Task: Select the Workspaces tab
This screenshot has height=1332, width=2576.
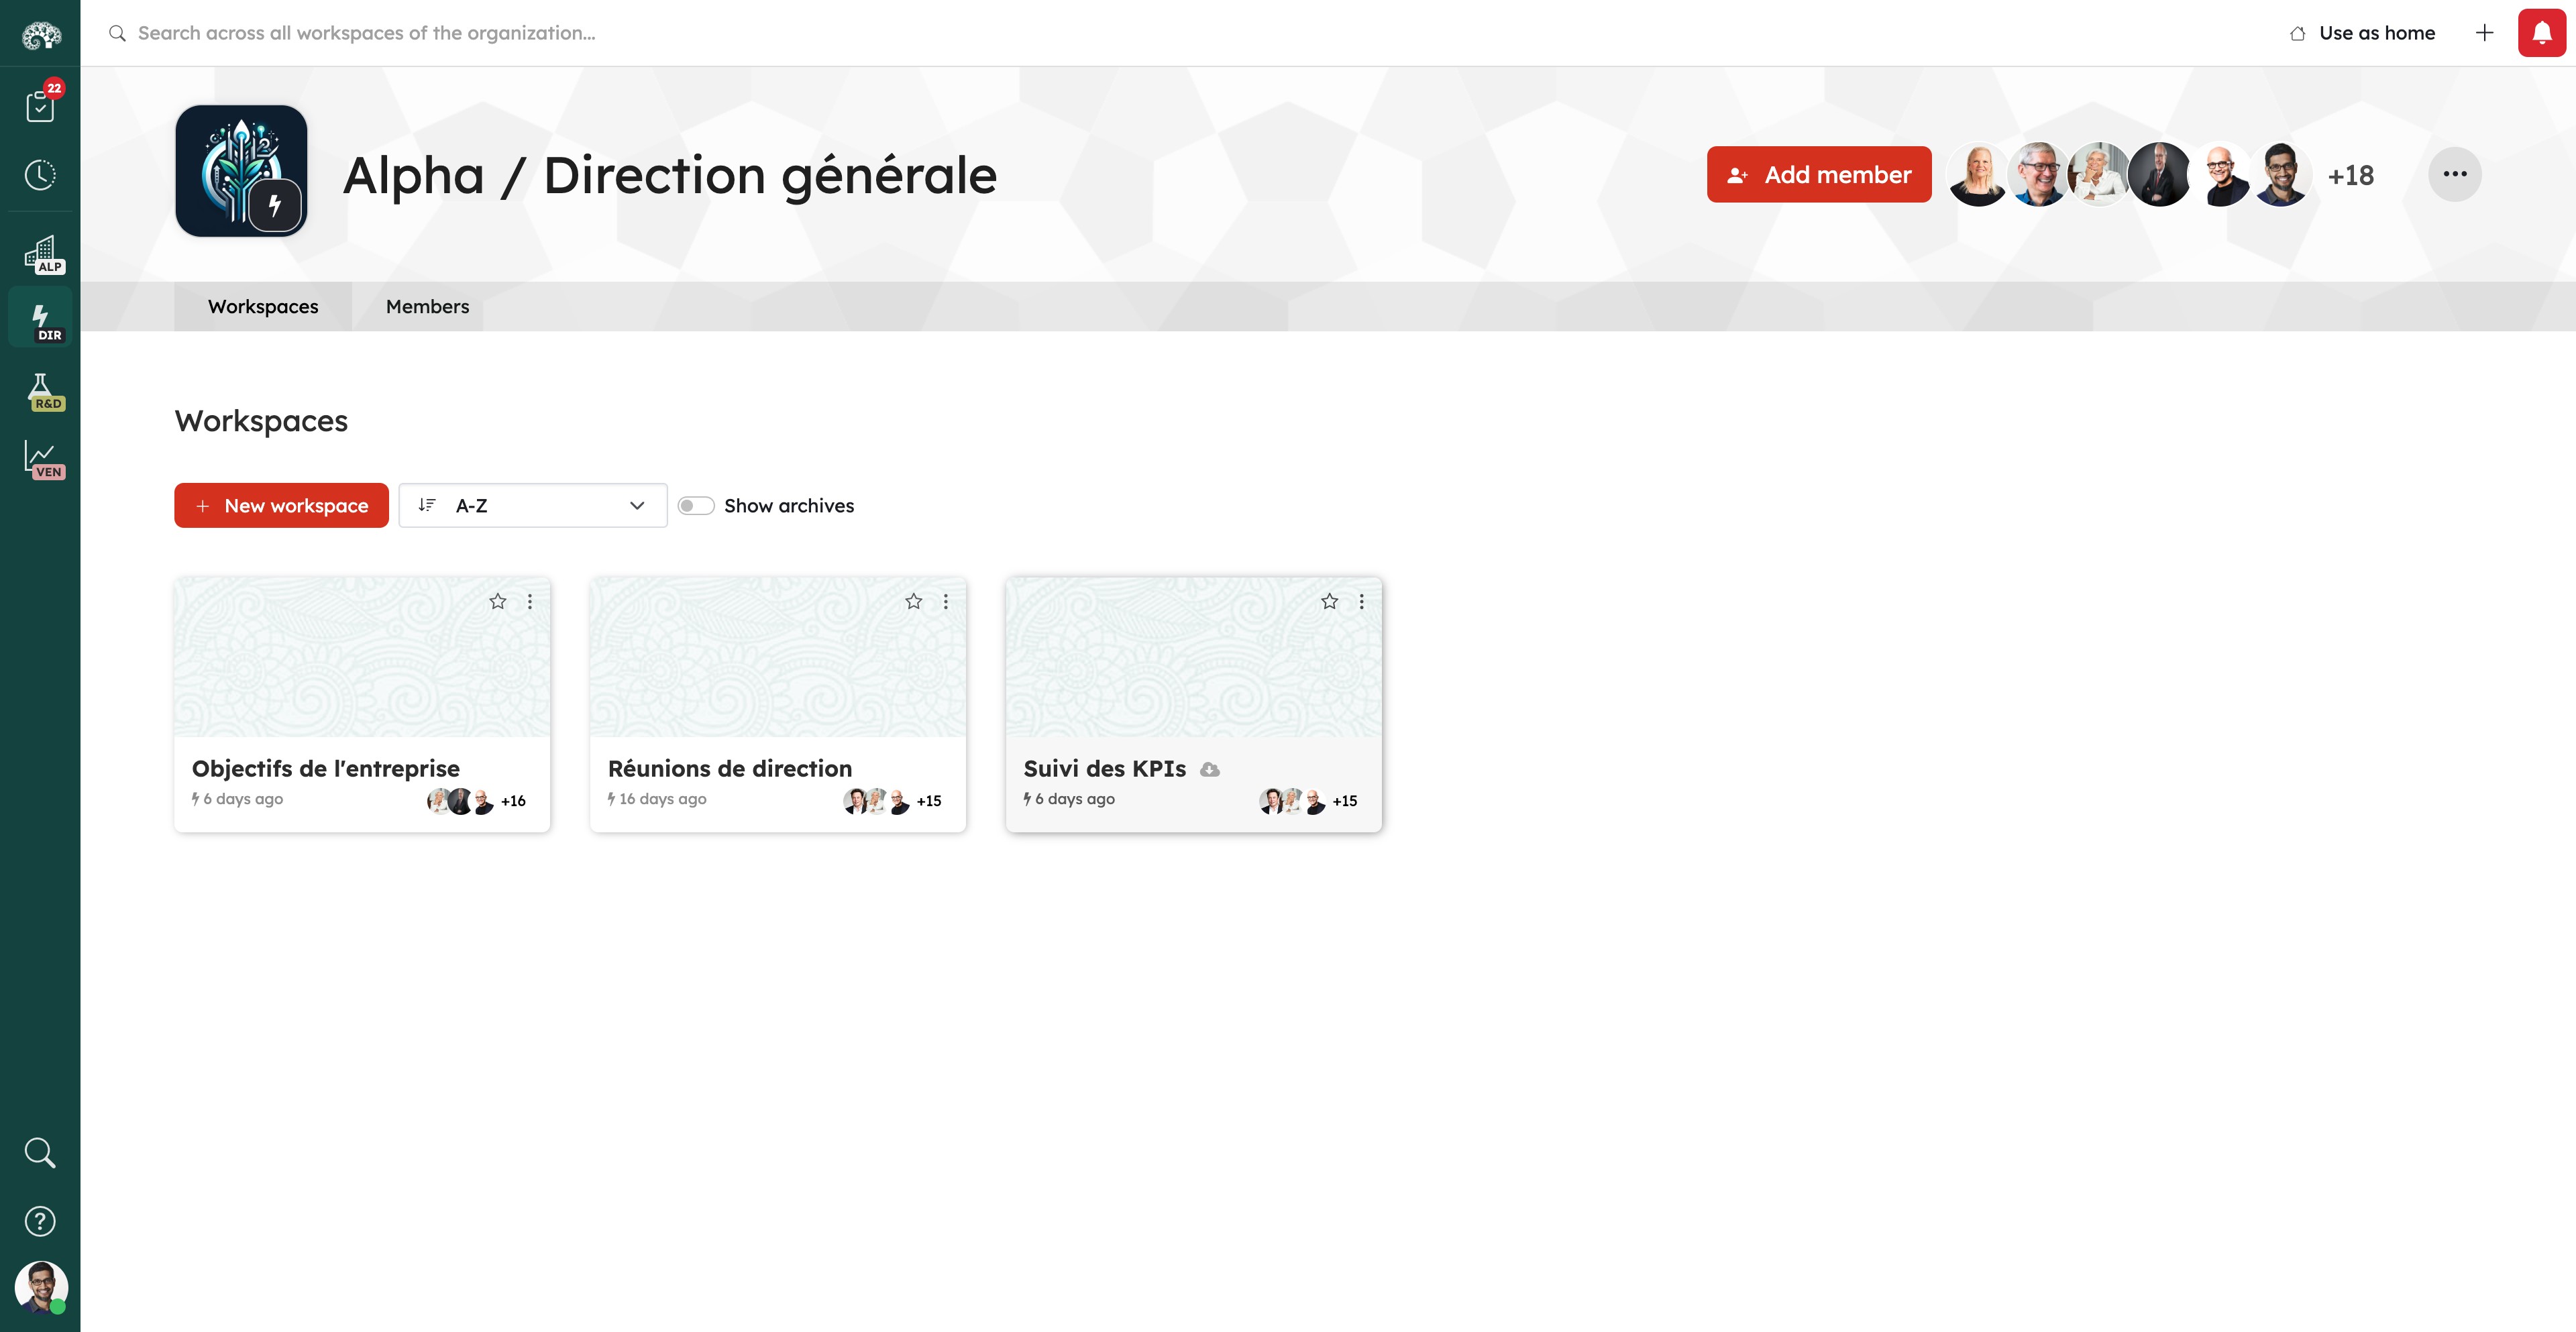Action: [263, 307]
